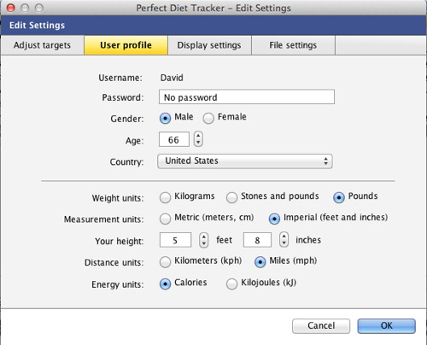Screen dimensions: 427x345
Task: Click the Cancel button
Action: [321, 326]
